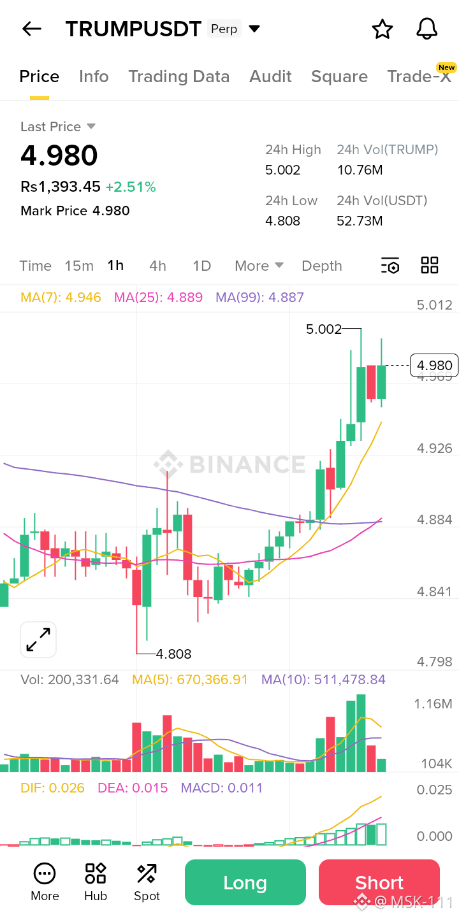Viewport: 459px width, 918px height.
Task: Tap the MA(25): 4.889 indicator label
Action: 158,297
